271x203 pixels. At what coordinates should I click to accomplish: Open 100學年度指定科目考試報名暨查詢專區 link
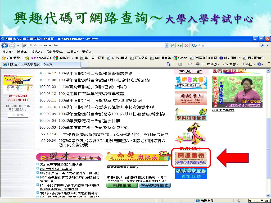click(96, 73)
